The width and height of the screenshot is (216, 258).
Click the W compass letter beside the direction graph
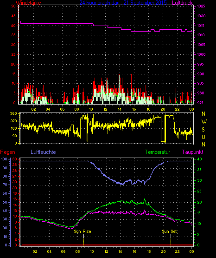pos(204,122)
